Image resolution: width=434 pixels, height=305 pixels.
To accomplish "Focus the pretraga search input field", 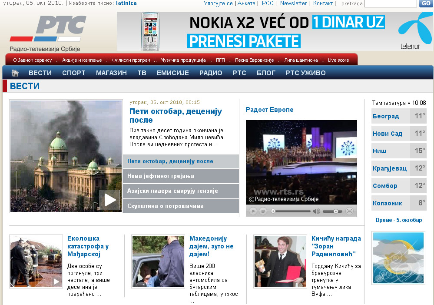I will [x=391, y=3].
